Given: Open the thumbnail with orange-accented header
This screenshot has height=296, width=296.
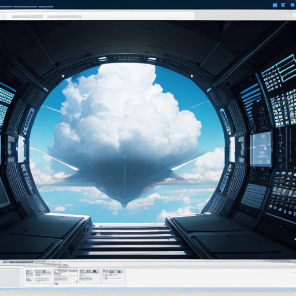Looking at the screenshot, I should tap(90, 276).
